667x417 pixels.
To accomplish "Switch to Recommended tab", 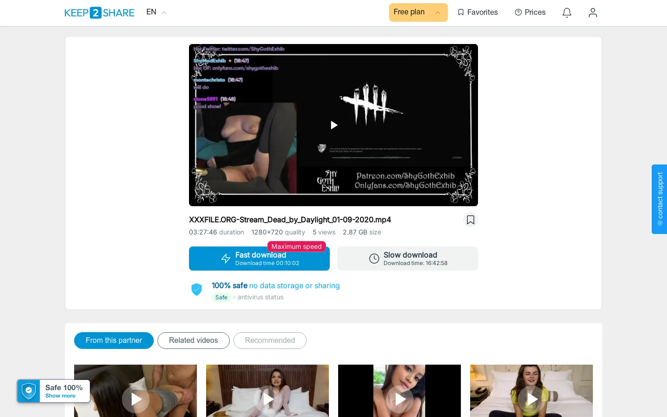I will 270,341.
